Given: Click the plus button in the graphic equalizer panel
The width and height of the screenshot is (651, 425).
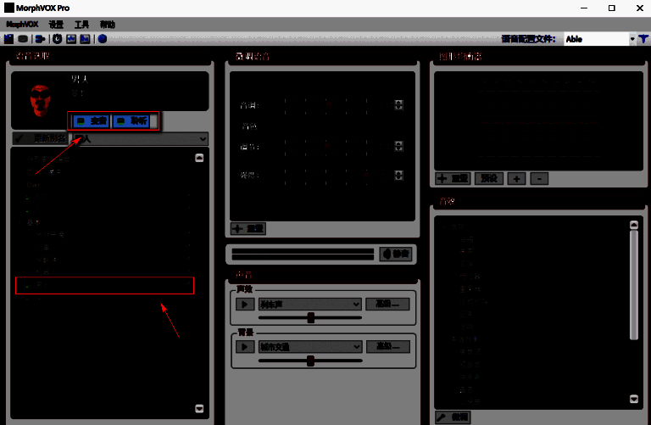Looking at the screenshot, I should (517, 179).
